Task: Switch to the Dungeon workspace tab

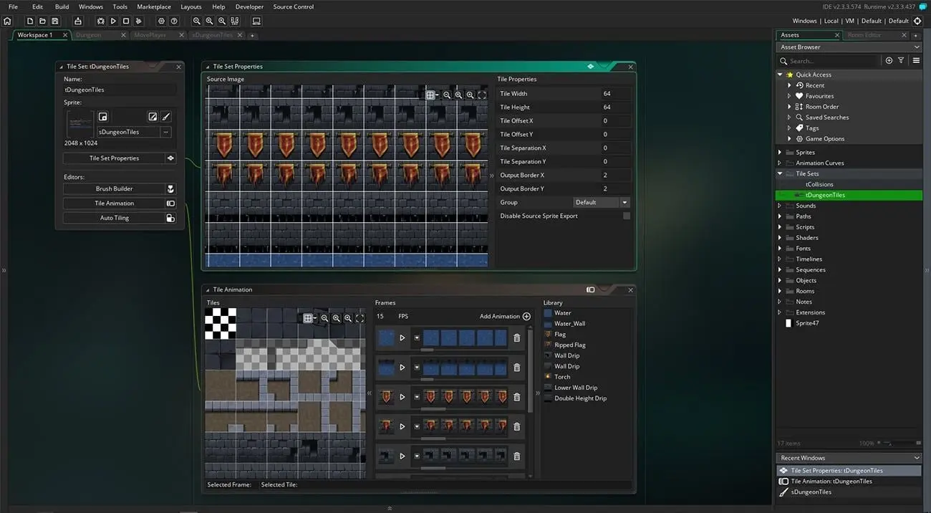Action: 89,34
